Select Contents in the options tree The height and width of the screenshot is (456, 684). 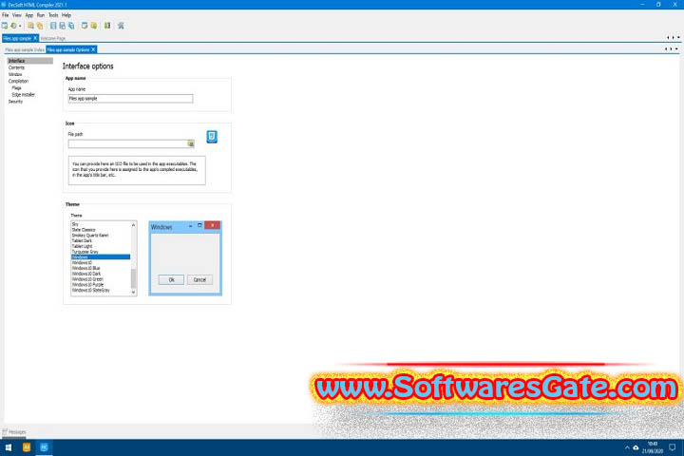16,67
